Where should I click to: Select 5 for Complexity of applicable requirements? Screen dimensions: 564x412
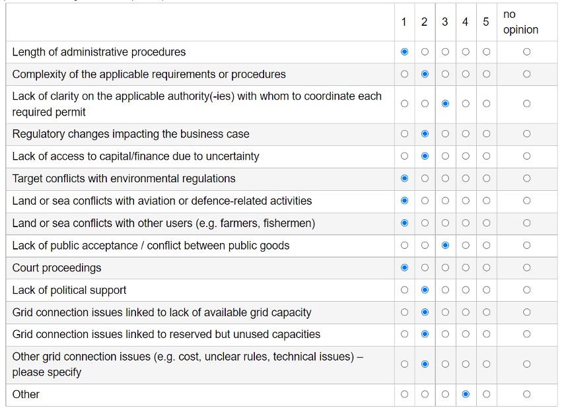(486, 75)
